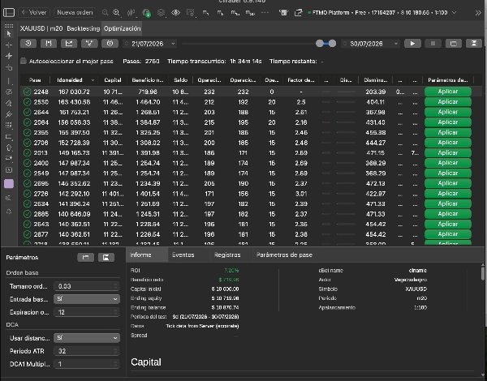Select the crosshair tool

click(x=9, y=45)
